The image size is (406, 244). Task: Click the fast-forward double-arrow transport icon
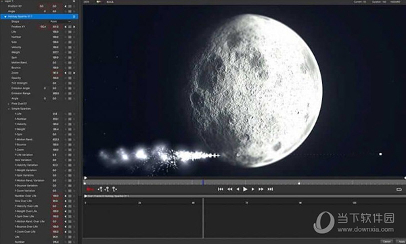(261, 189)
